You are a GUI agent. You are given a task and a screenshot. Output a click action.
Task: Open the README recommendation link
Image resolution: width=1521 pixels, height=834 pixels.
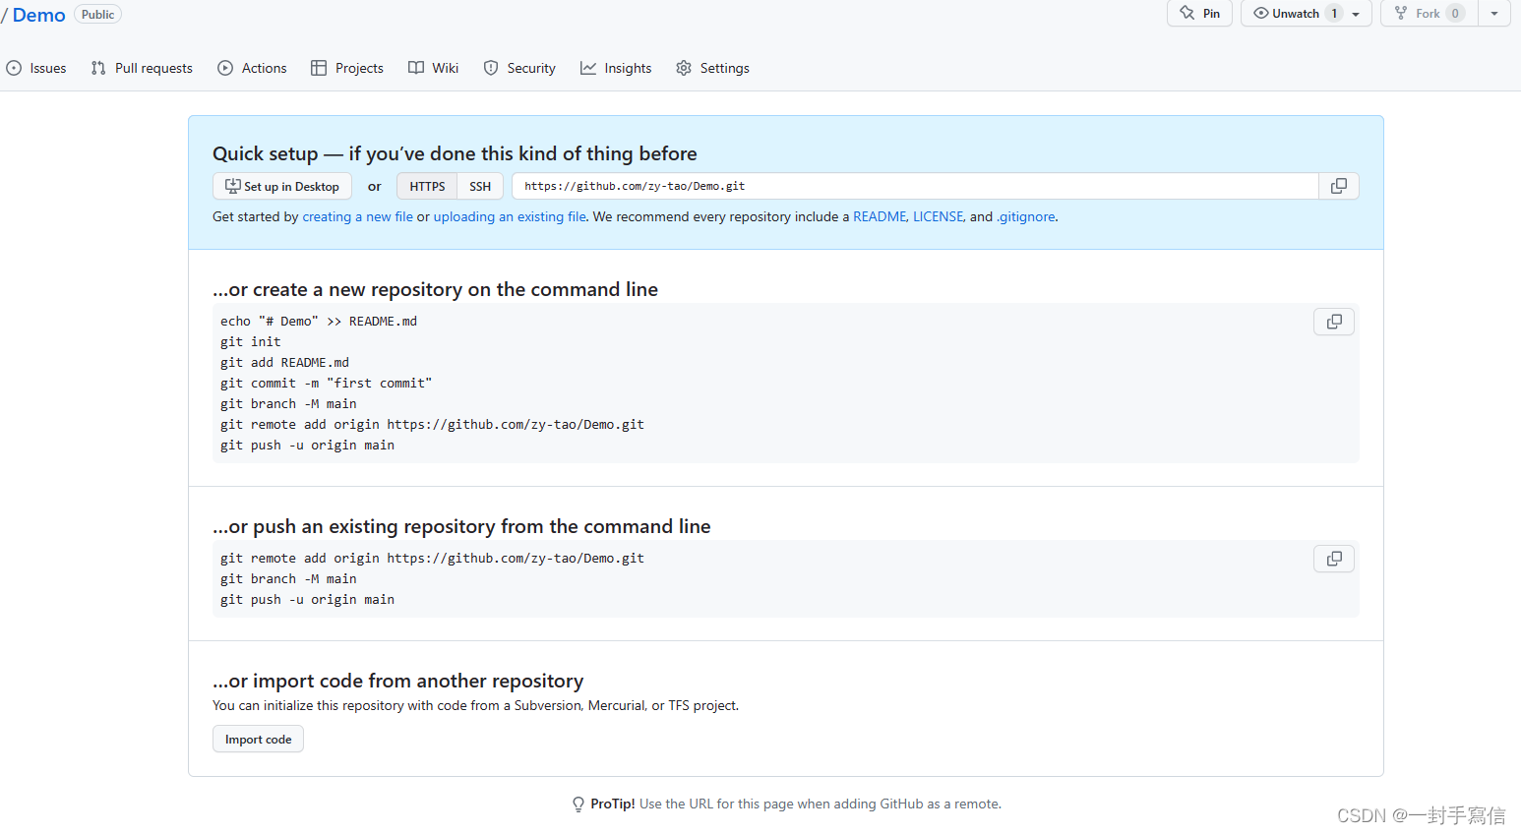click(x=880, y=216)
